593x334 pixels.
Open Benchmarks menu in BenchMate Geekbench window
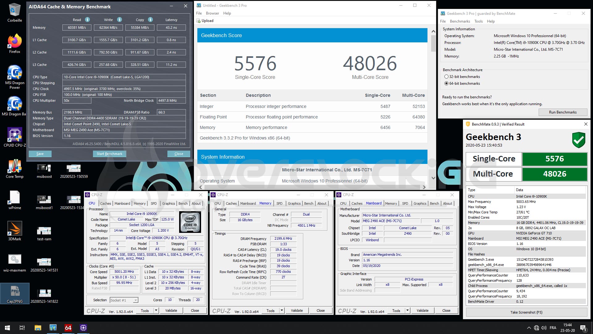click(460, 21)
